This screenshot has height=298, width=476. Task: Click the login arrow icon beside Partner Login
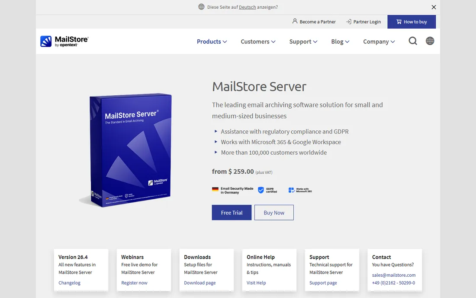(x=348, y=22)
